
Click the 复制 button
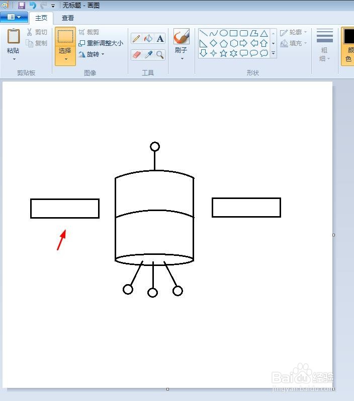37,43
